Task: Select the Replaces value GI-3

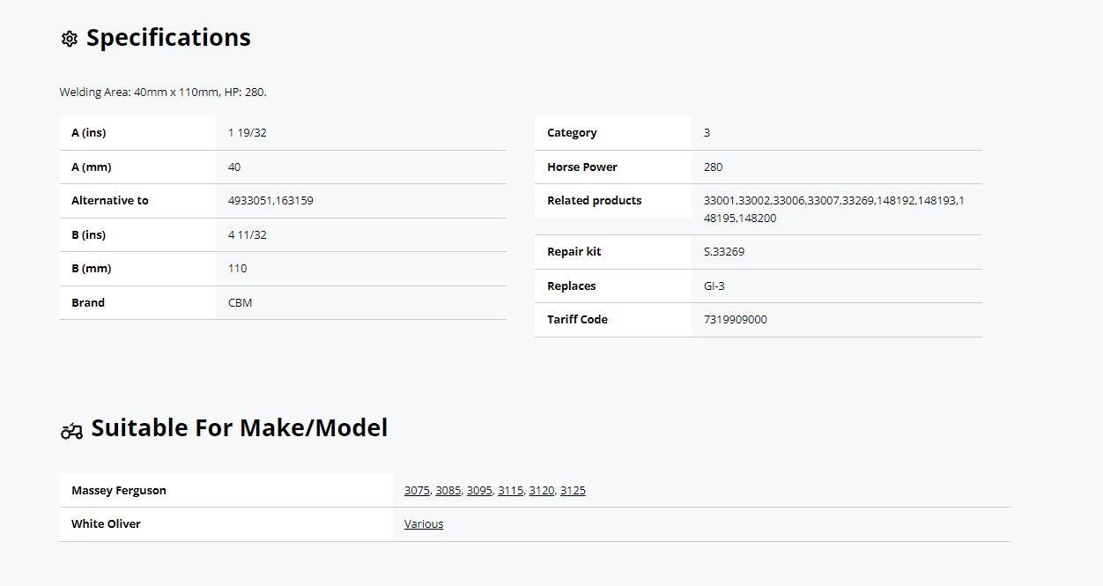Action: pos(714,286)
